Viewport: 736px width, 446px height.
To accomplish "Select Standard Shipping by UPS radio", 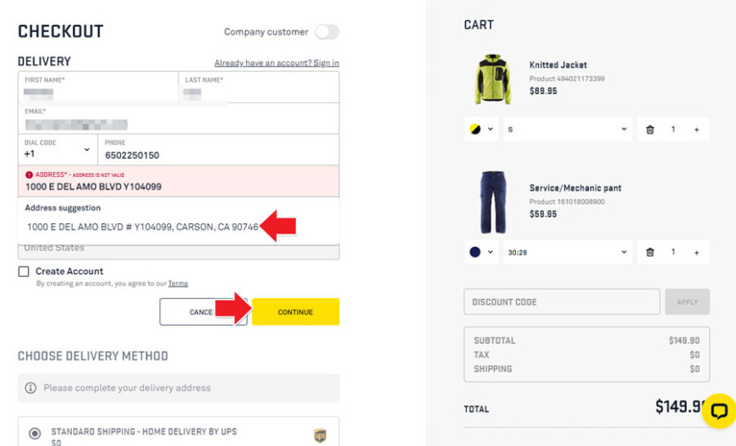I will [x=35, y=433].
